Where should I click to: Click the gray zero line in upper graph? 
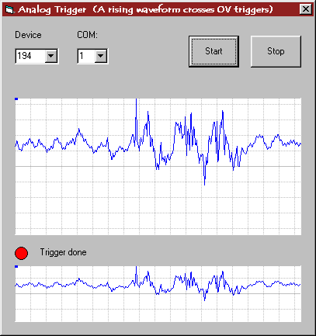pyautogui.click(x=158, y=166)
